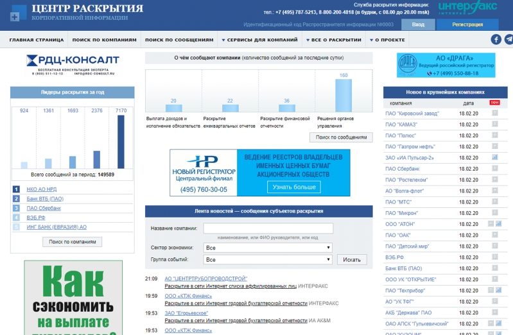Viewport: 513px width, 335px height.
Task: Open document icon for АО "УК ТФГ"
Action: click(495, 301)
